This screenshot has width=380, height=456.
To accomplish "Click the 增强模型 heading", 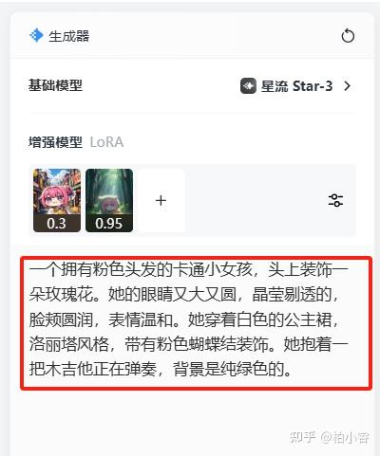I will (55, 142).
